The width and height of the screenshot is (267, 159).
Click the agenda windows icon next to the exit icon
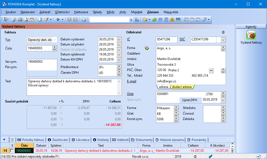click(x=14, y=20)
